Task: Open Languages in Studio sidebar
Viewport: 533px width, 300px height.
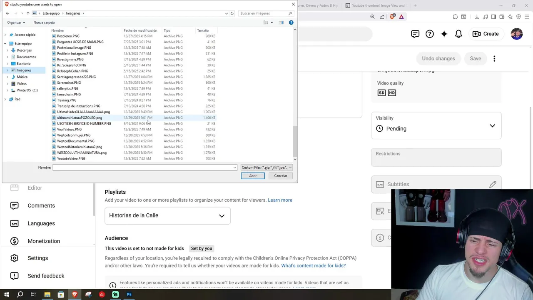Action: [x=41, y=224]
